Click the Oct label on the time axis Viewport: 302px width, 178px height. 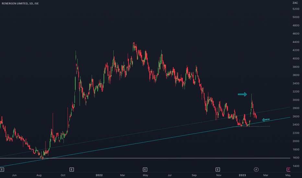pos(63,175)
